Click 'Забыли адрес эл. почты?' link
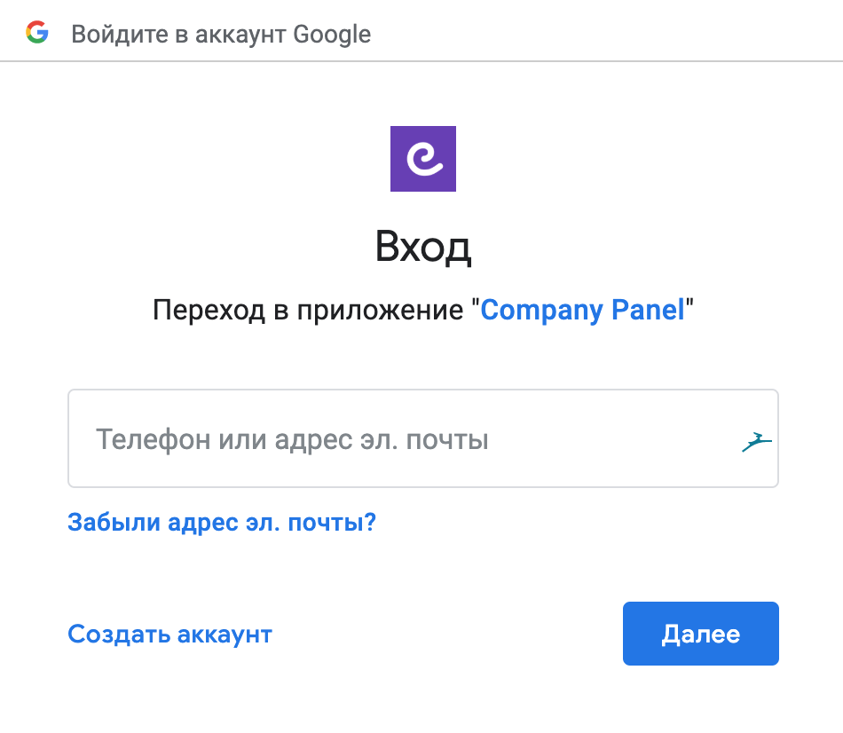 coord(222,522)
